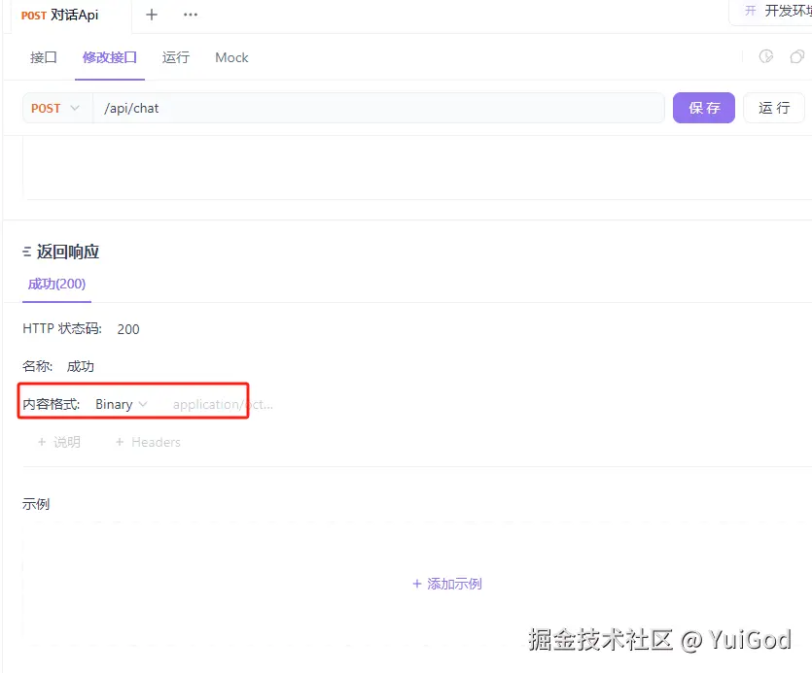The image size is (812, 673).
Task: Click the 返回响应 section heading
Action: coord(67,252)
